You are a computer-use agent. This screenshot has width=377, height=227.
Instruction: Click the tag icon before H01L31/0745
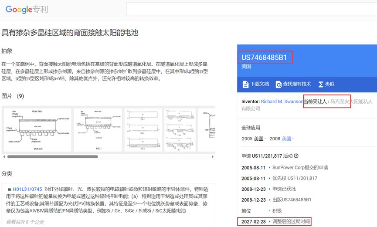(x=9, y=190)
